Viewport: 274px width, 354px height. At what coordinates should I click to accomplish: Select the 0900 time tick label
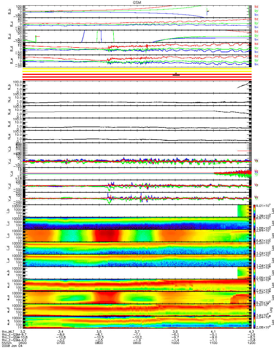click(137, 343)
